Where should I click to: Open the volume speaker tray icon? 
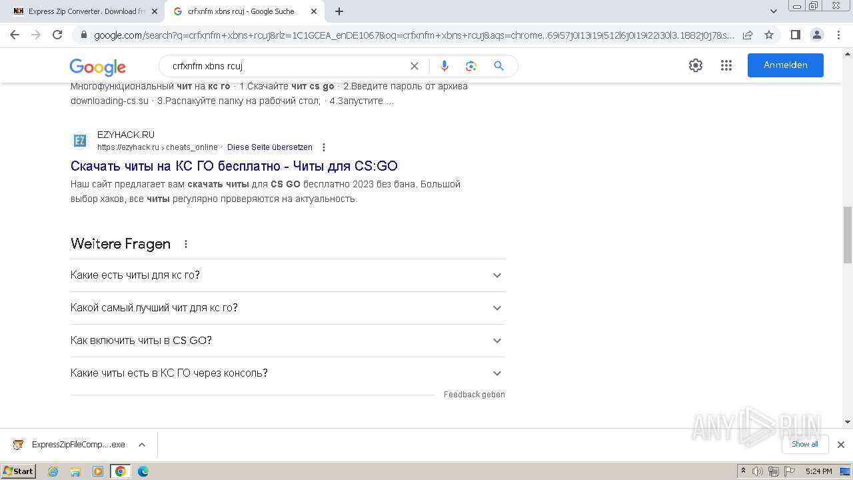pyautogui.click(x=758, y=471)
